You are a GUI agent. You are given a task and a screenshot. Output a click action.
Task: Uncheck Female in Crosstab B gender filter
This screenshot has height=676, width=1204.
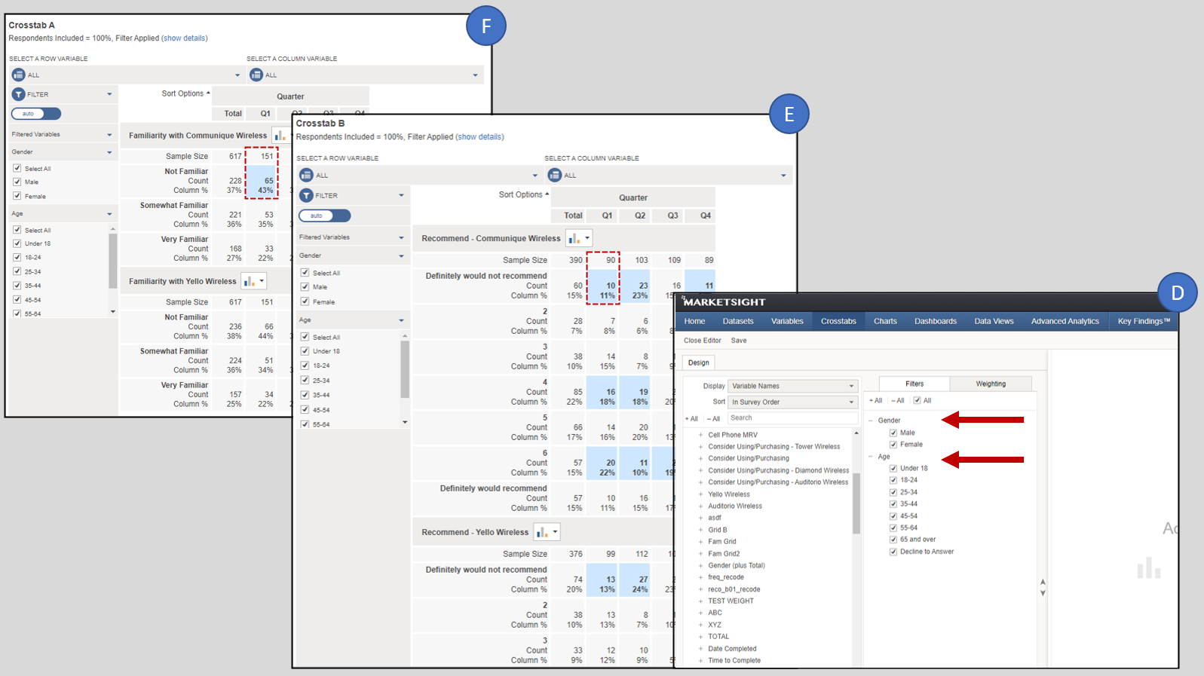305,301
